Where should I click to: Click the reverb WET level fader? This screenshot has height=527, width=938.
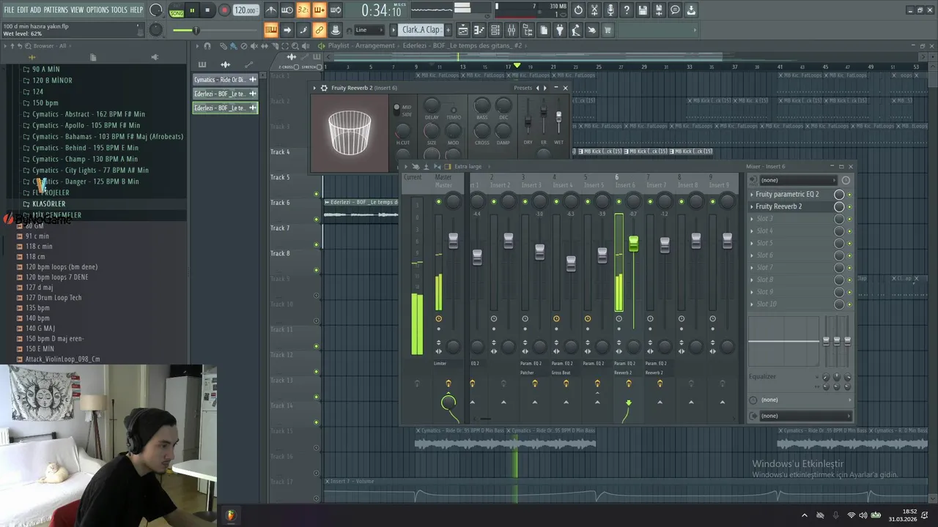pos(559,117)
